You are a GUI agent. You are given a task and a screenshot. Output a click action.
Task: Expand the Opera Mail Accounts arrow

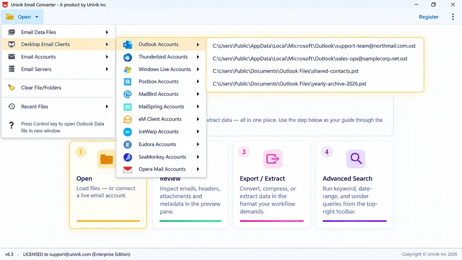(x=198, y=169)
